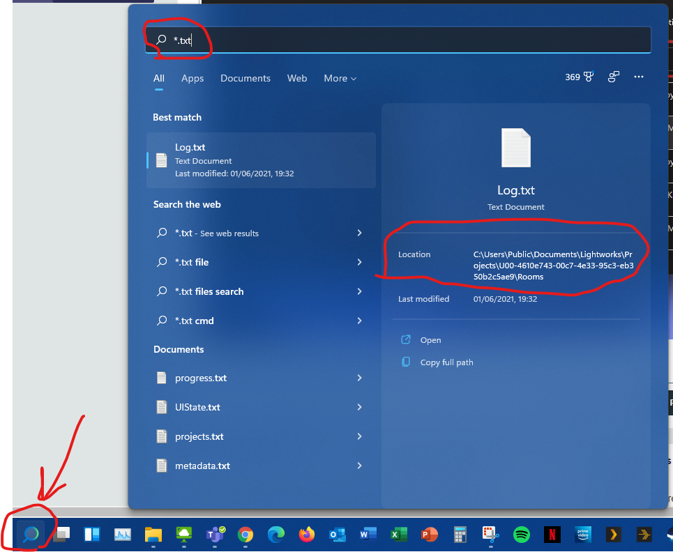673x552 pixels.
Task: Open Firefox from the taskbar
Action: click(306, 535)
